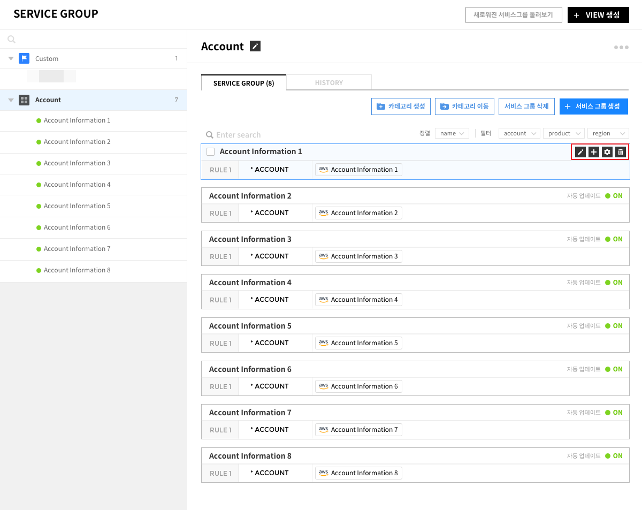642x510 pixels.
Task: Select the SERVICE GROUP (8) tab
Action: [243, 83]
